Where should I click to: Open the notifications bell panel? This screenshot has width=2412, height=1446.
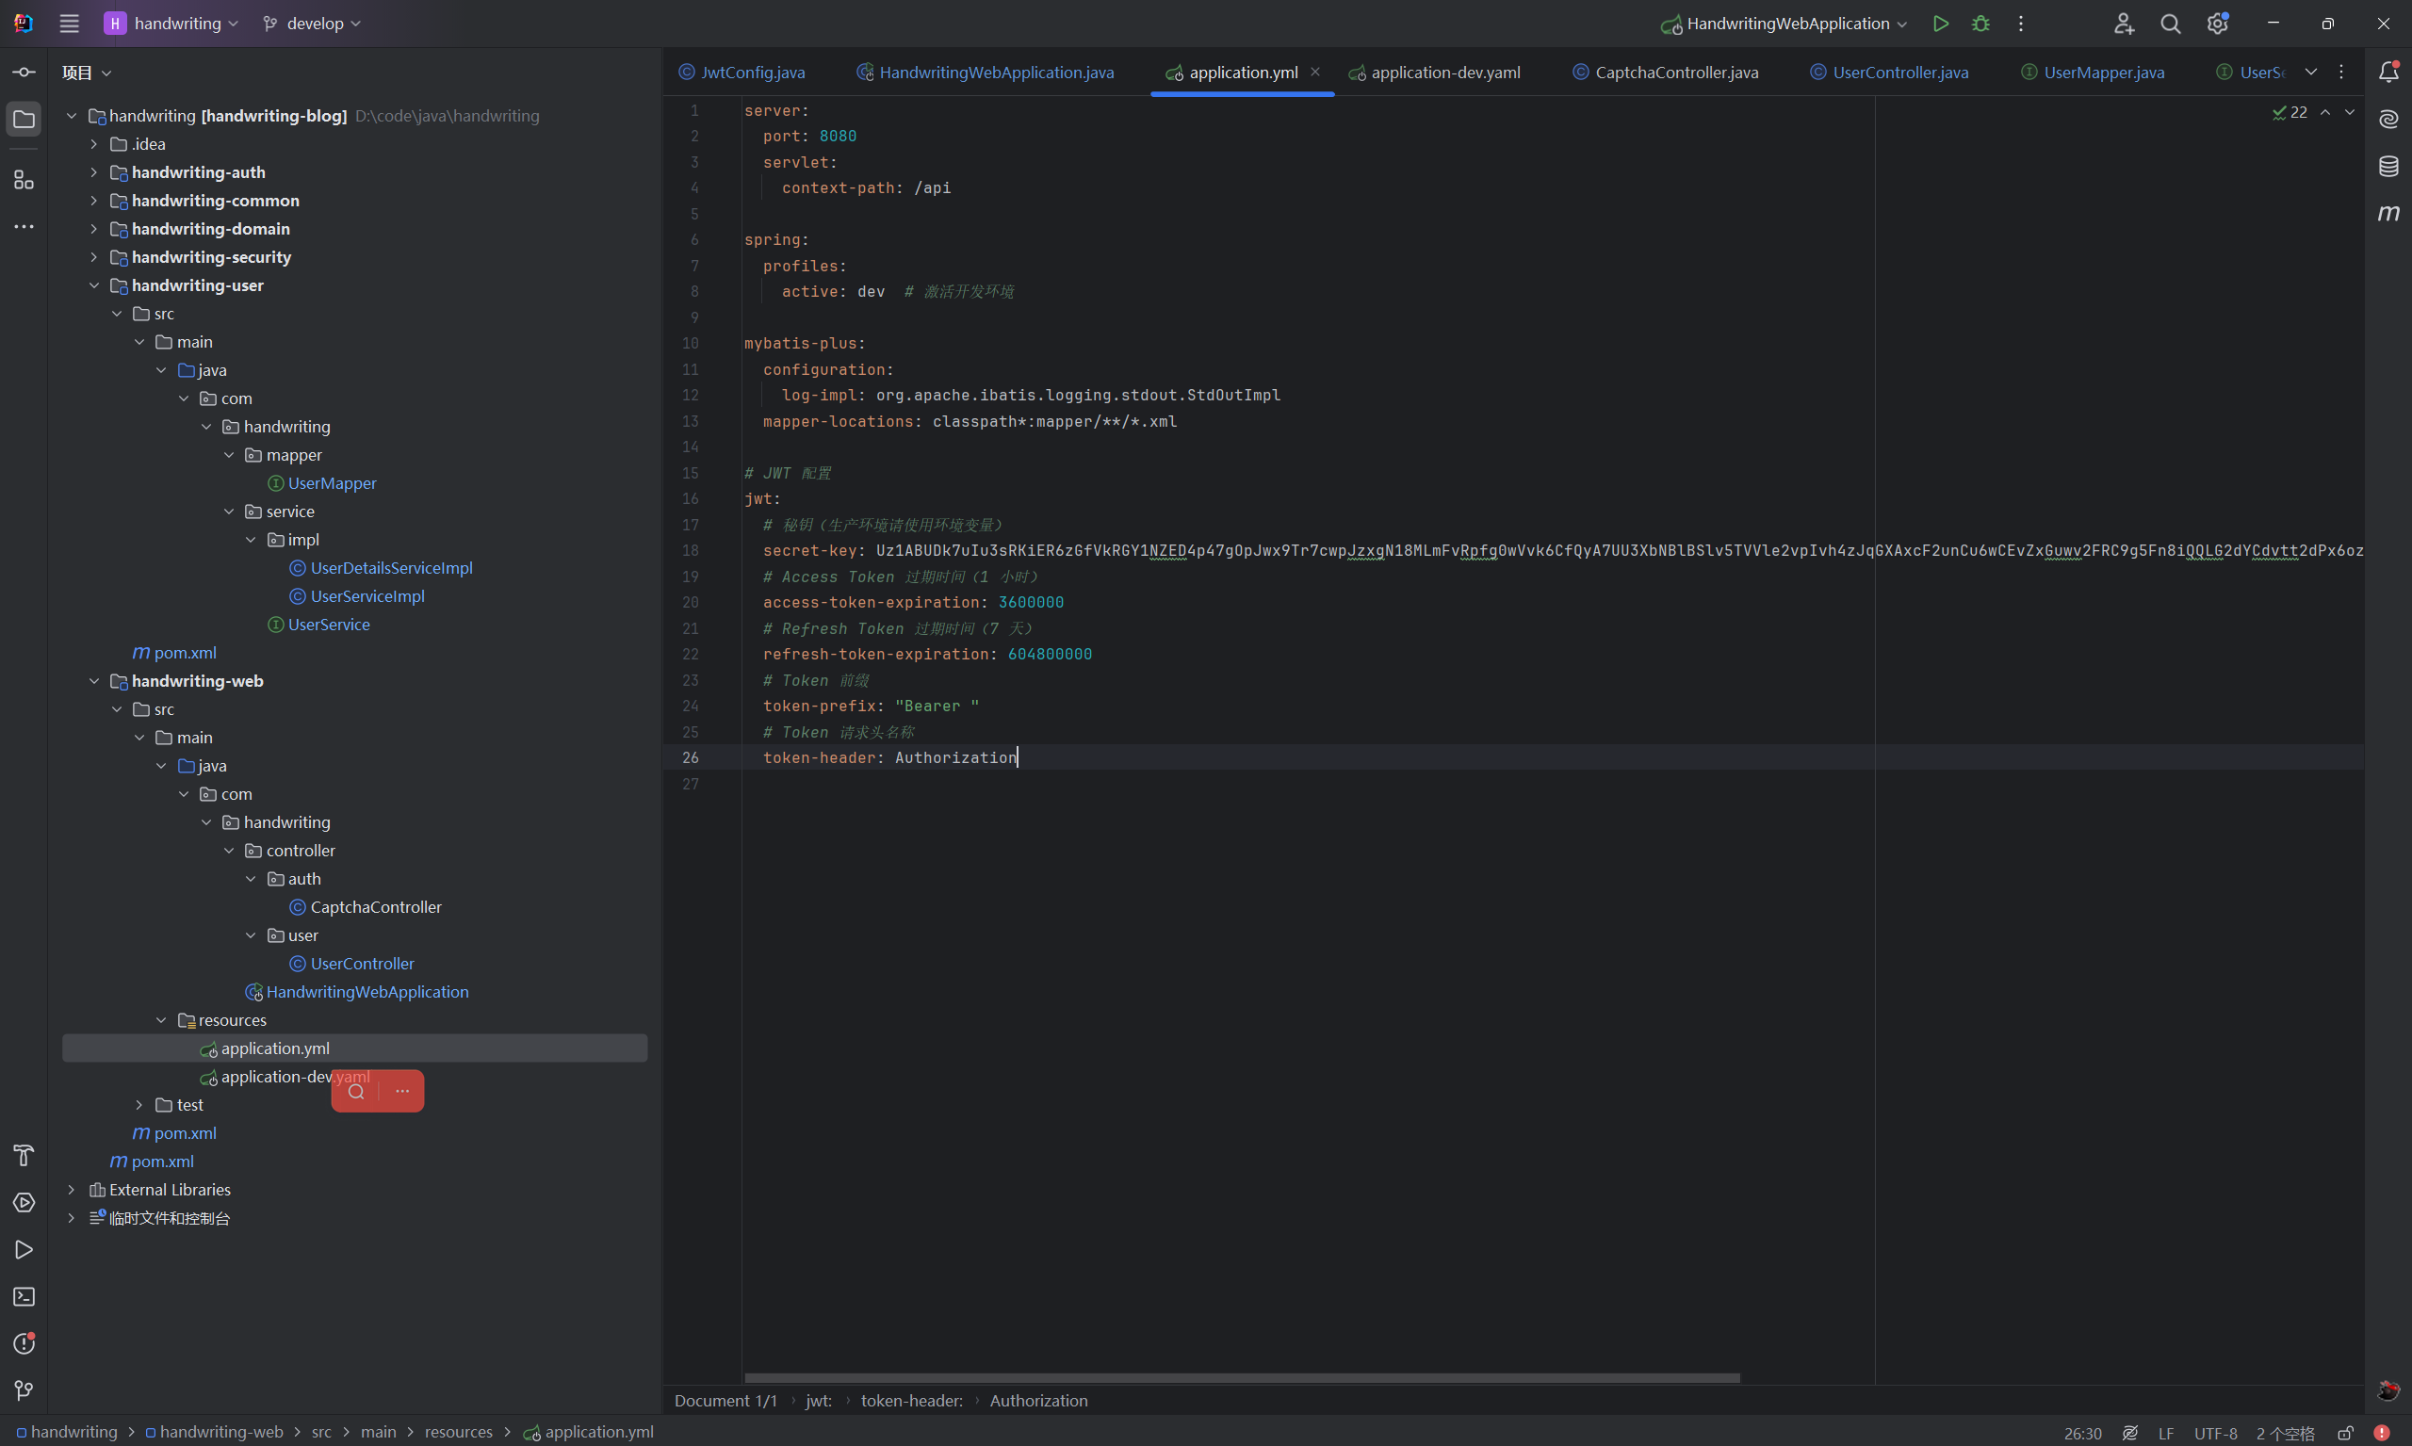coord(2388,73)
